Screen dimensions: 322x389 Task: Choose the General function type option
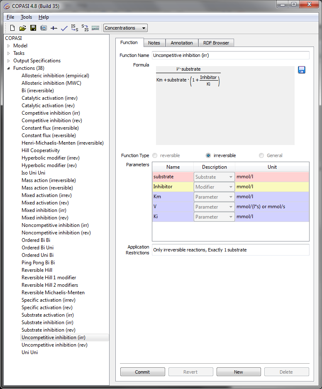pos(261,155)
